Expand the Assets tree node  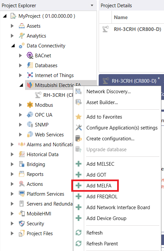12,26
